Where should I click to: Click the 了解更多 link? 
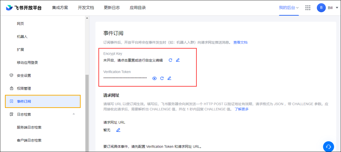(242, 109)
